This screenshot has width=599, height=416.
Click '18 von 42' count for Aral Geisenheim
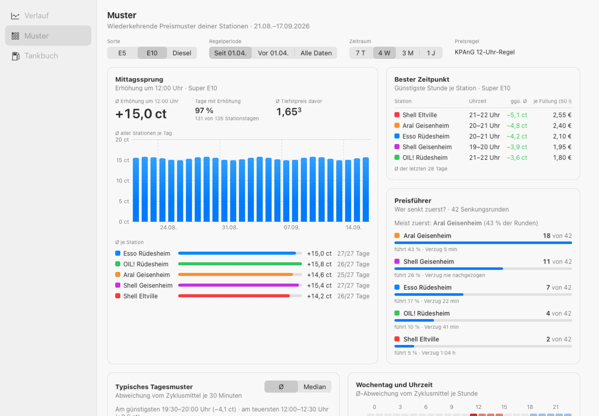pyautogui.click(x=557, y=236)
